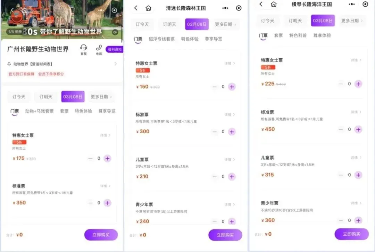The image size is (375, 252).
Task: Go back in 清远长隆森林王国 panel
Action: [136, 8]
